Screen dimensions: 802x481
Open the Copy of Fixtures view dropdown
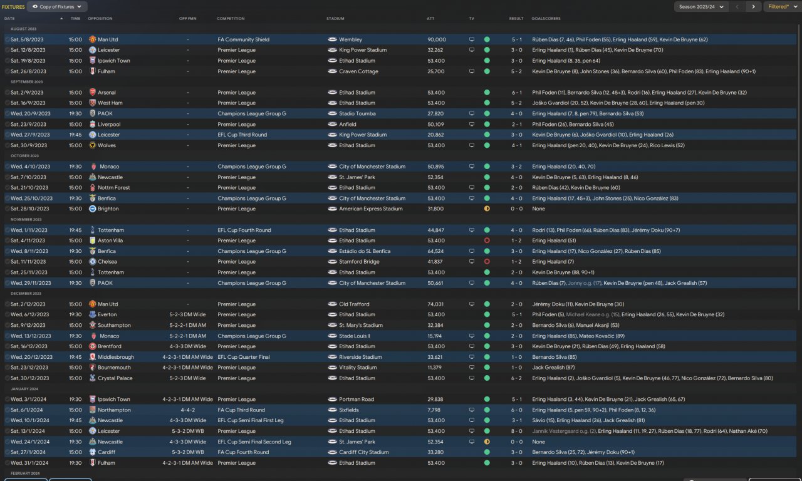pyautogui.click(x=57, y=7)
